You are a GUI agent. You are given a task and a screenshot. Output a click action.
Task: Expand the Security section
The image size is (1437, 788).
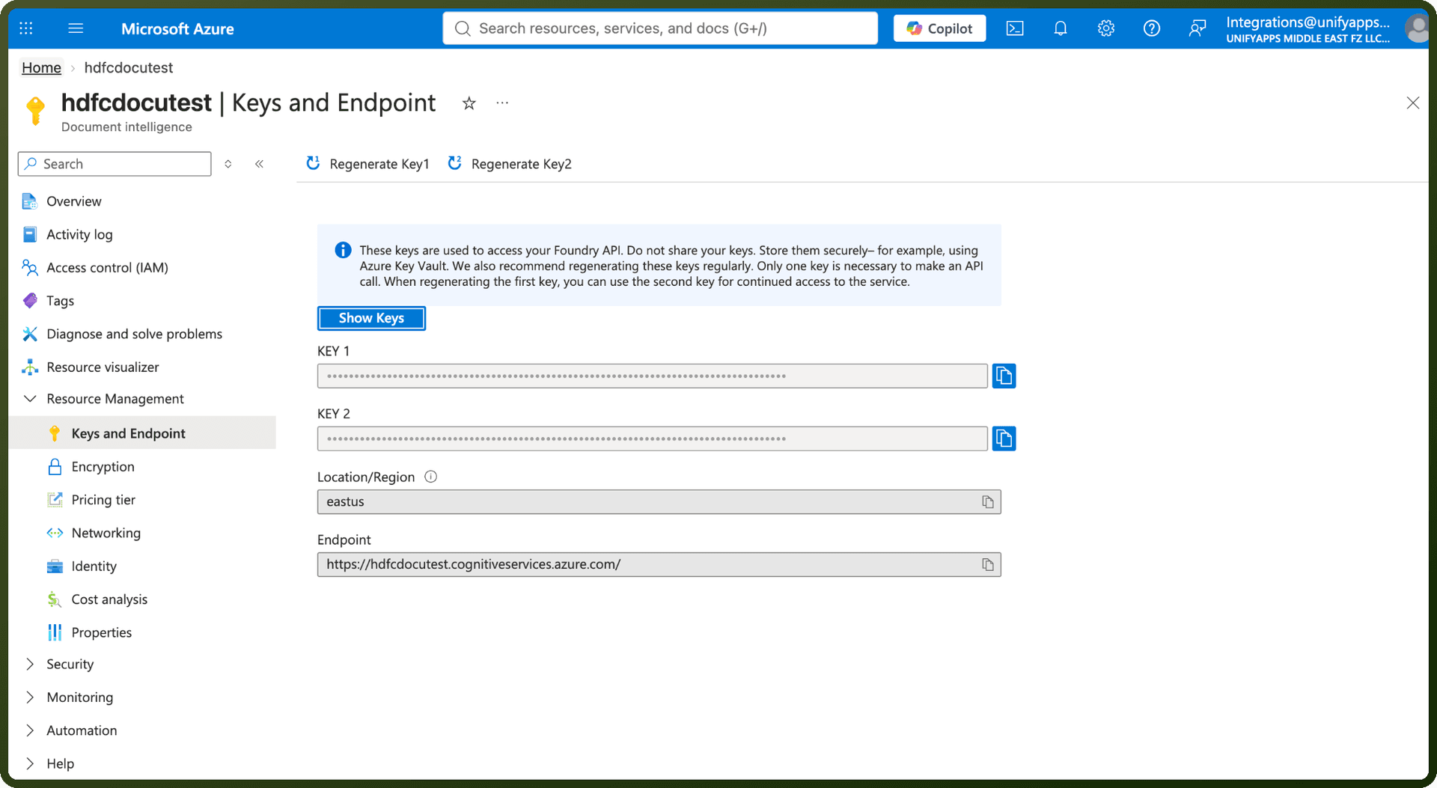click(30, 665)
